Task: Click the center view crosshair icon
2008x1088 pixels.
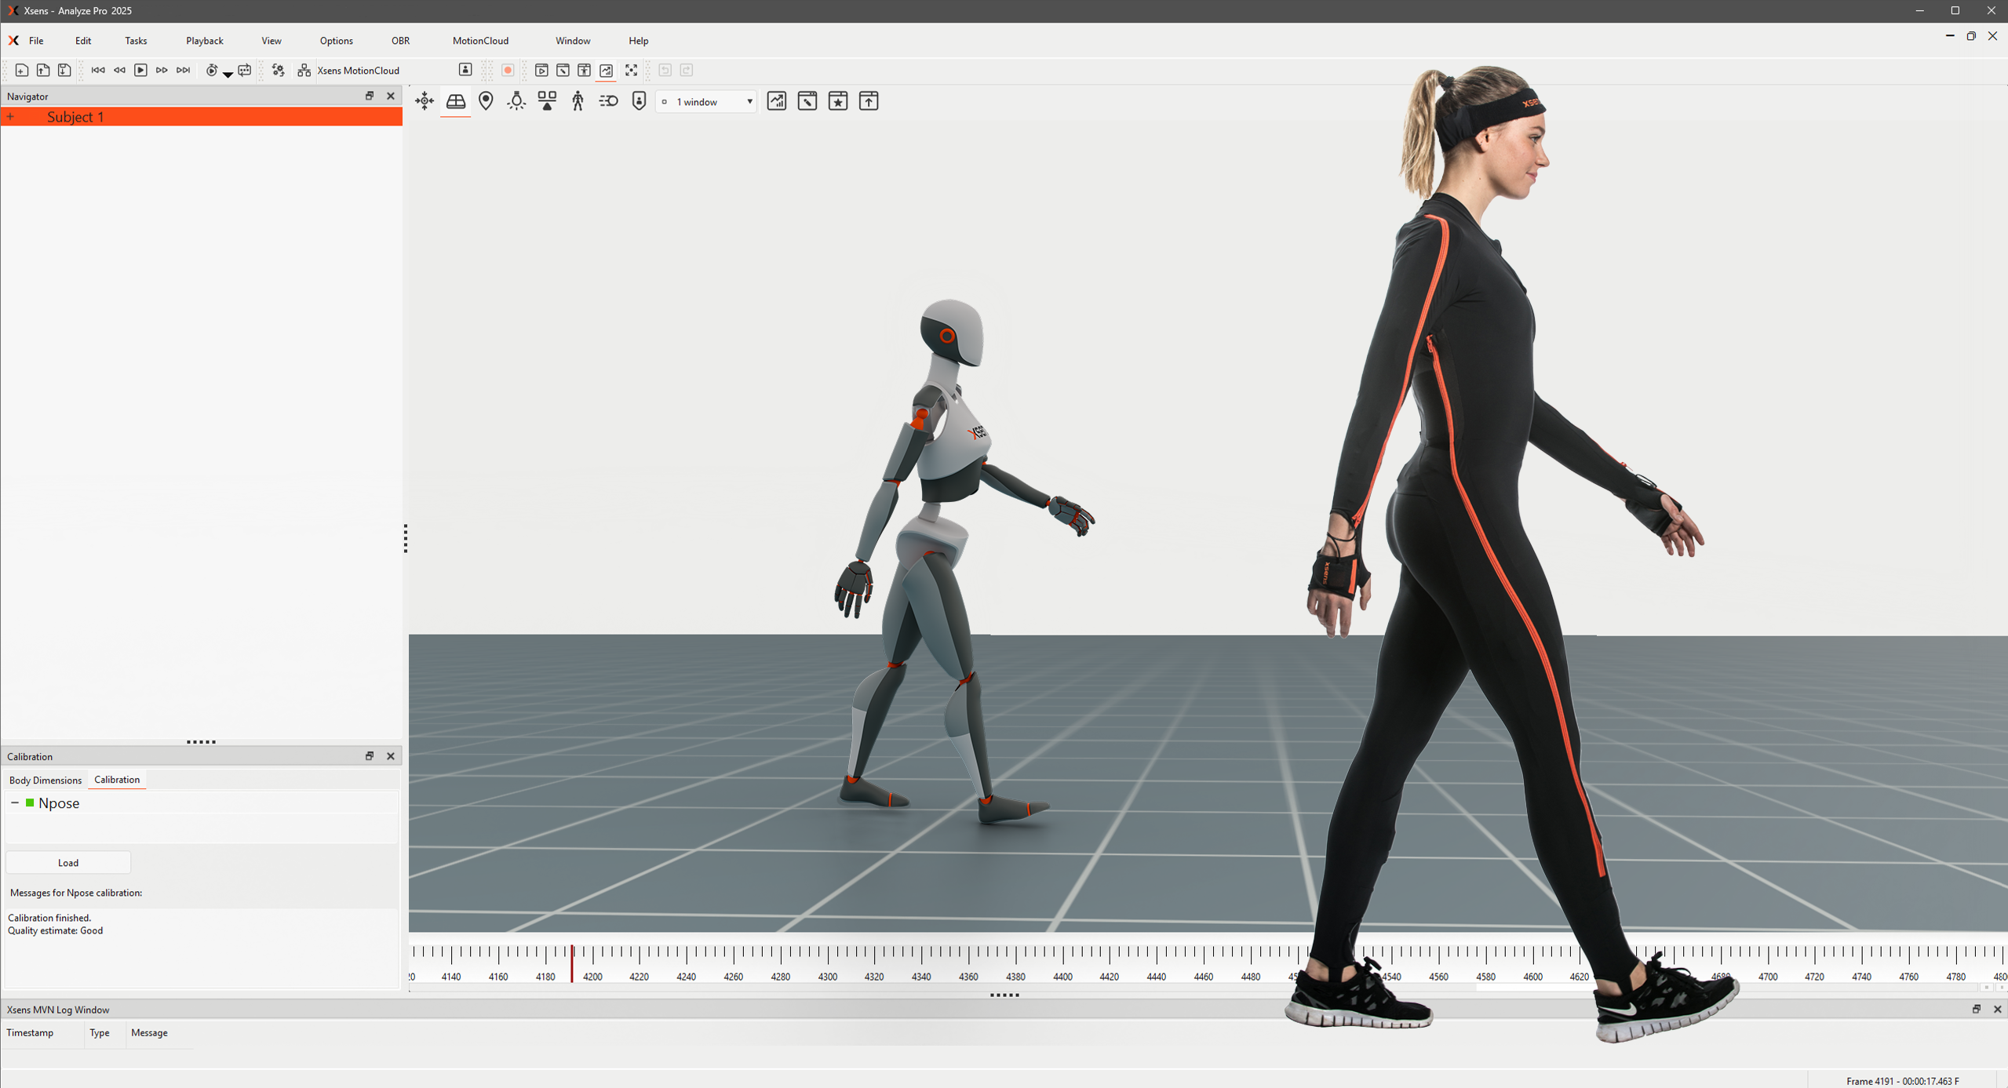Action: [425, 101]
